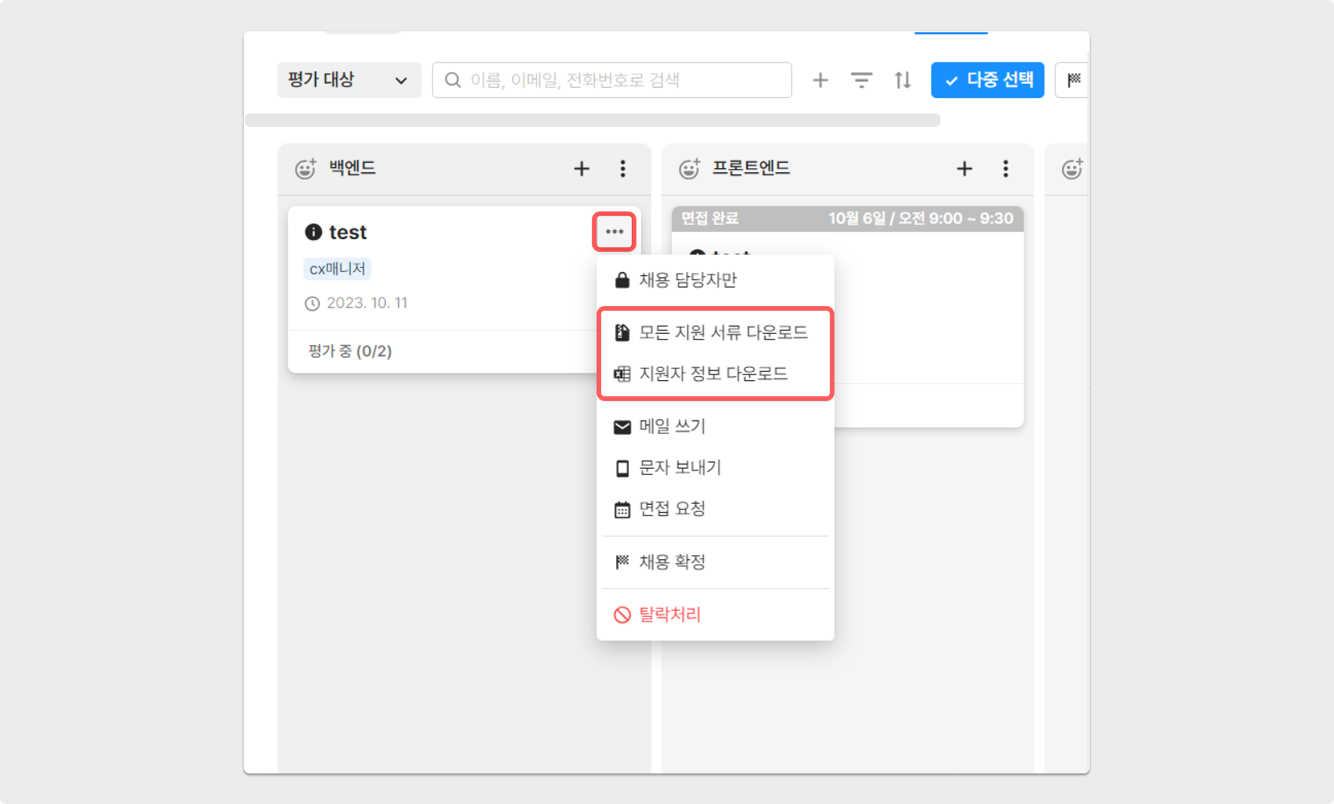The image size is (1334, 804).
Task: Click the toolbar plus add icon
Action: [820, 80]
